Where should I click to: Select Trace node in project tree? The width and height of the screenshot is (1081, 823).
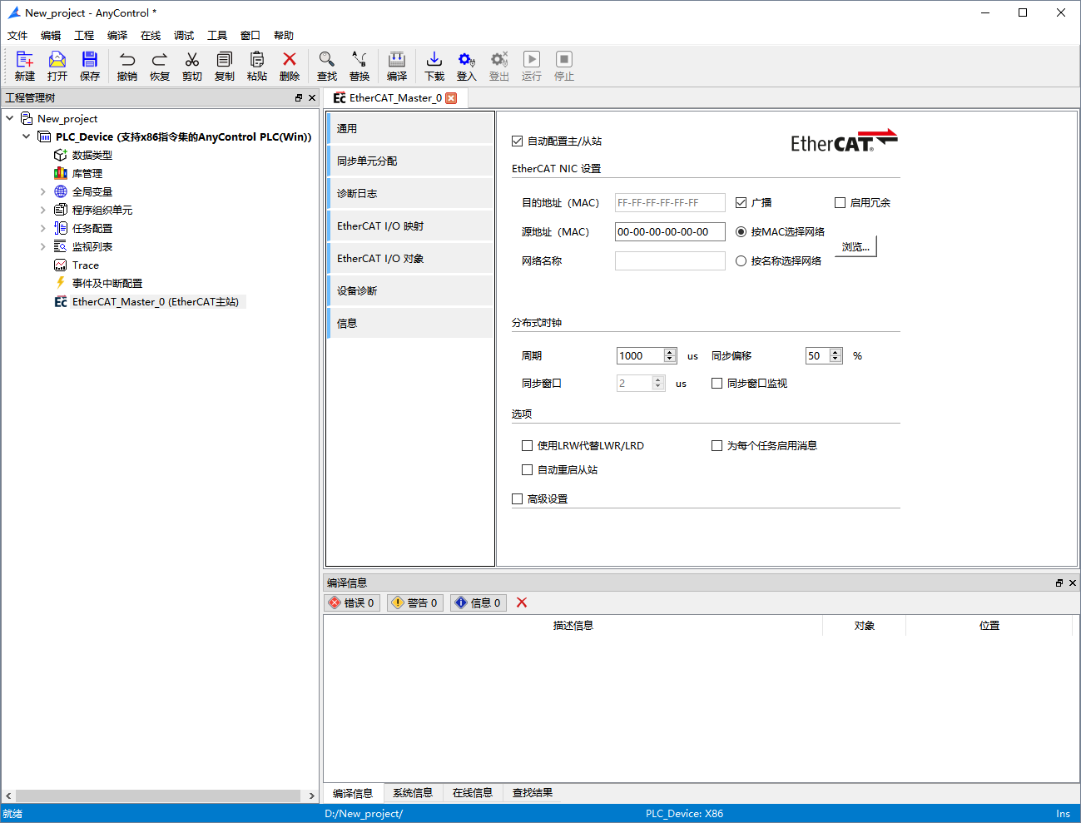(x=86, y=265)
